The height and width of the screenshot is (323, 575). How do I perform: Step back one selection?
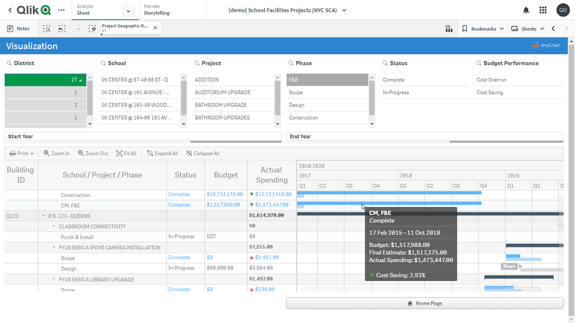pos(62,29)
